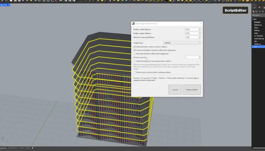265x151 pixels.
Task: Click the Divisions per face value field
Action: pos(192,57)
